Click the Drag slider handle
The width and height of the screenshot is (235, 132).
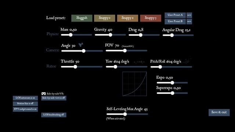point(141,35)
